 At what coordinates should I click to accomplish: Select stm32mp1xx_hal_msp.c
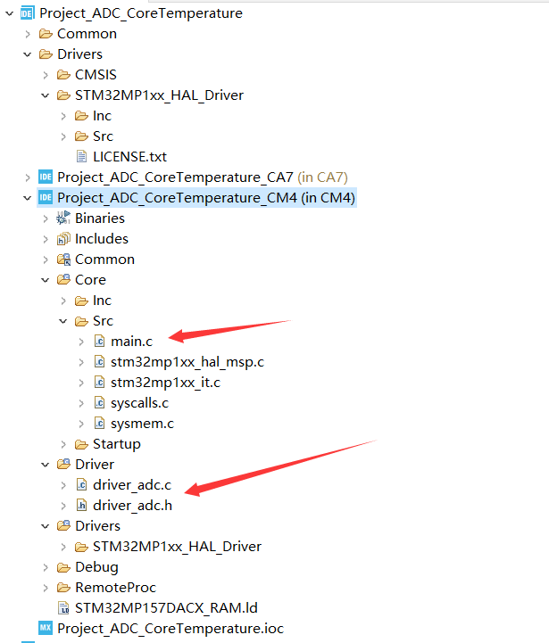(187, 362)
